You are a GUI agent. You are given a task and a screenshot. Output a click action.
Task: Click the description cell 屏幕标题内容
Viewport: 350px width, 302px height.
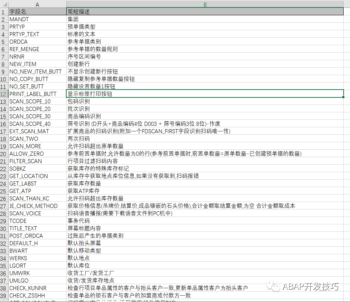(x=205, y=228)
